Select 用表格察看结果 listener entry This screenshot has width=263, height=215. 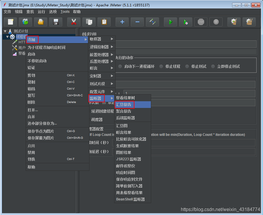(x=133, y=193)
